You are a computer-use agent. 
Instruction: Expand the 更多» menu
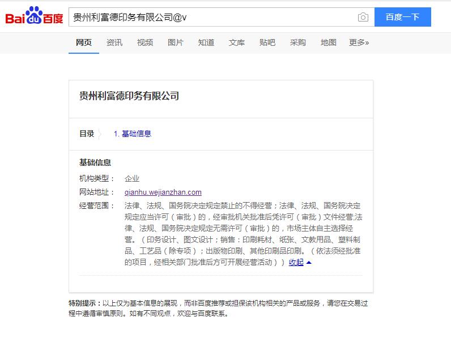coord(359,42)
